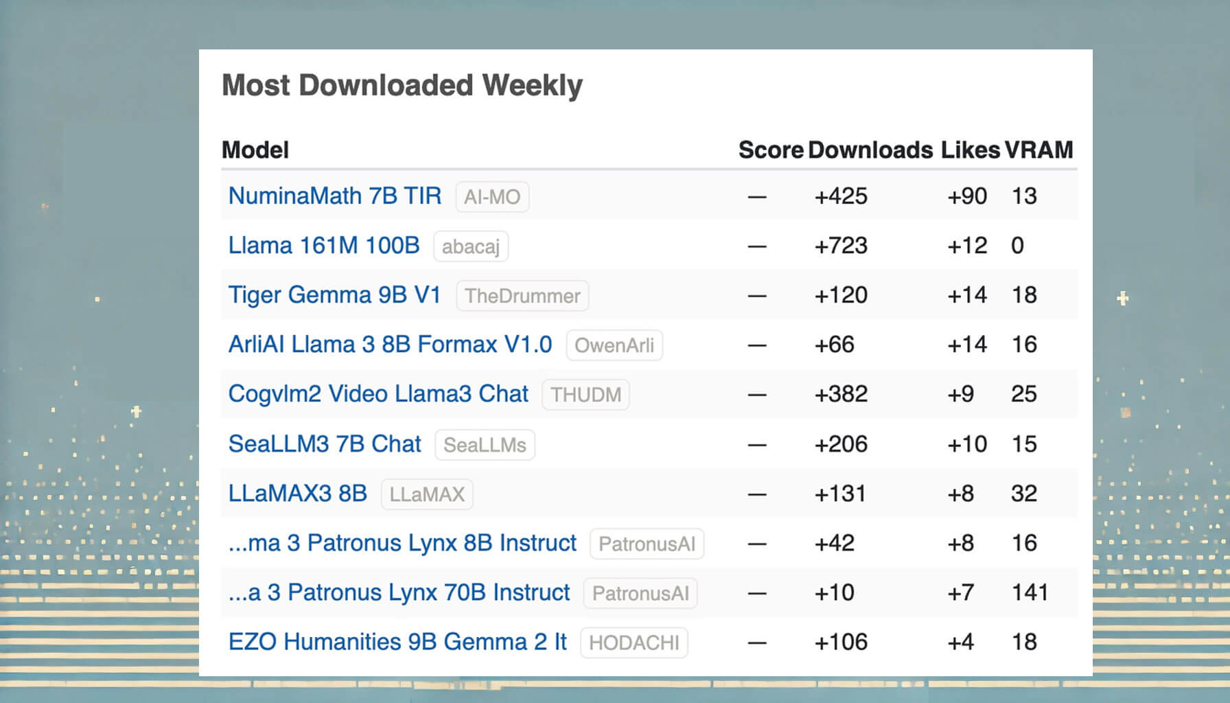Select the Cogvlm2 Video Llama3 Chat link
Image resolution: width=1230 pixels, height=703 pixels.
coord(378,394)
